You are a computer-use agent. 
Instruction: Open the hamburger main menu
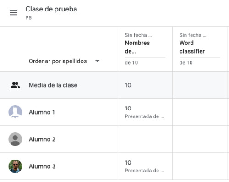[x=13, y=13]
